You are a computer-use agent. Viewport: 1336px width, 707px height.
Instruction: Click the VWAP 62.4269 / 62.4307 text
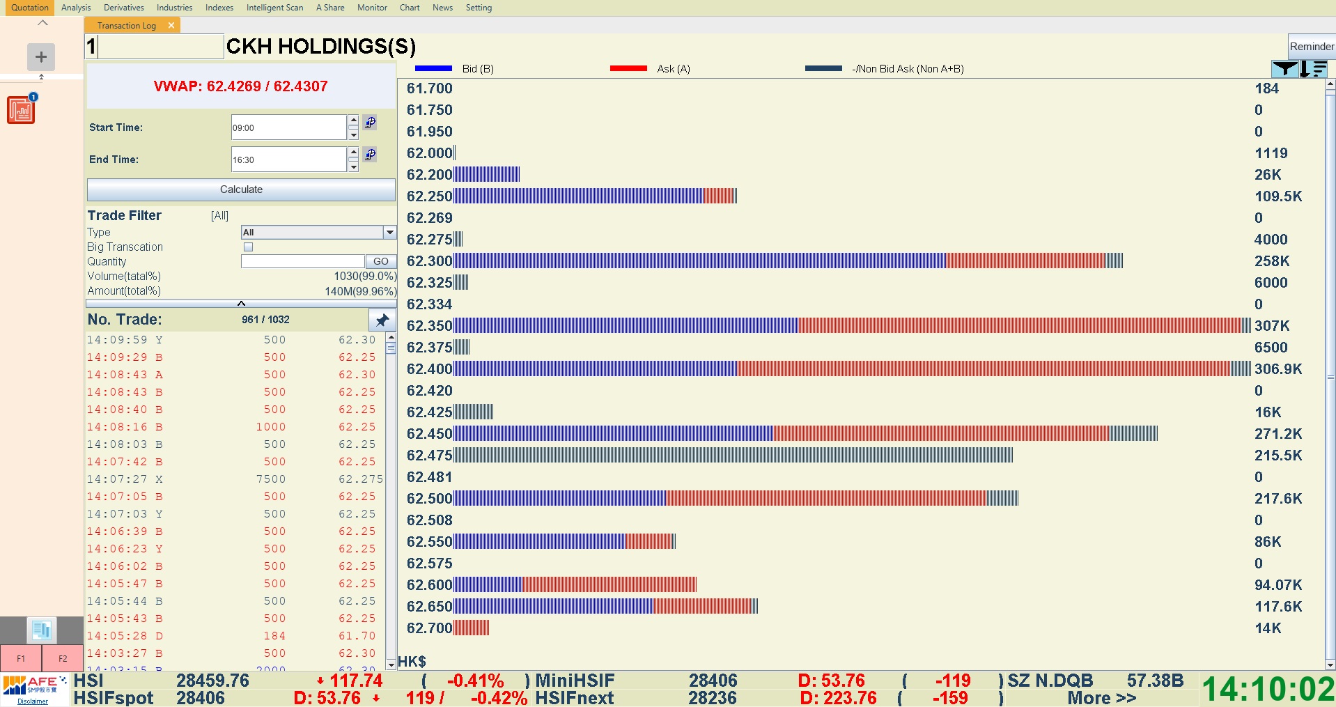tap(241, 86)
